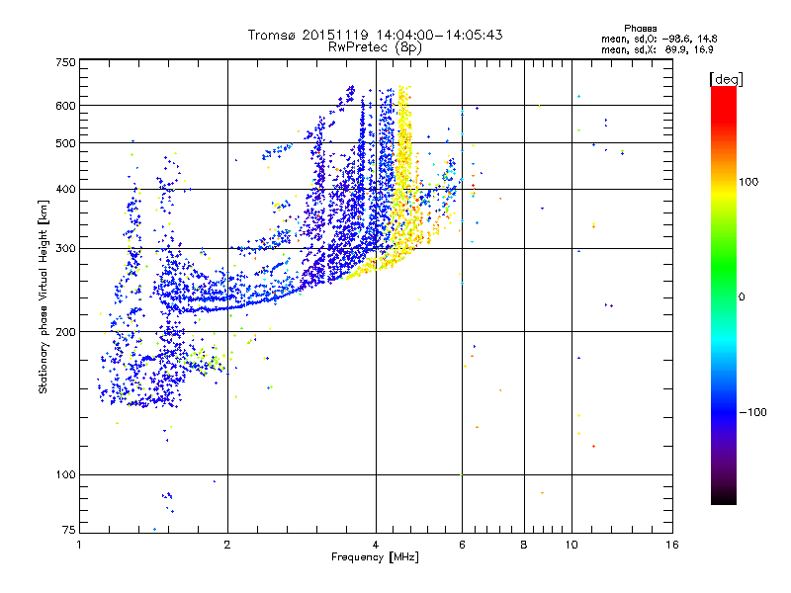
Task: Click the x-axis label "8"
Action: [x=524, y=545]
